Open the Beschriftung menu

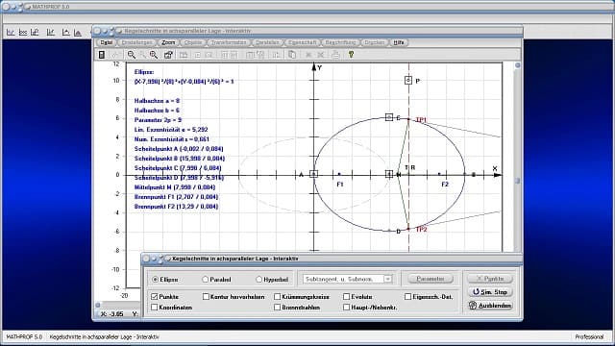coord(340,42)
